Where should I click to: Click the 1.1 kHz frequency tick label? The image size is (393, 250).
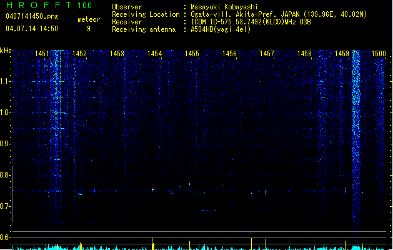pyautogui.click(x=5, y=81)
